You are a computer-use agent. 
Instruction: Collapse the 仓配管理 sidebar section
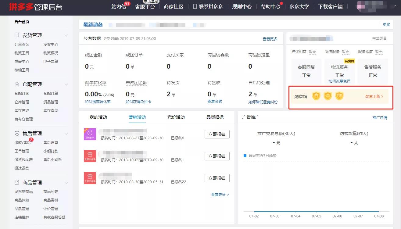66,84
